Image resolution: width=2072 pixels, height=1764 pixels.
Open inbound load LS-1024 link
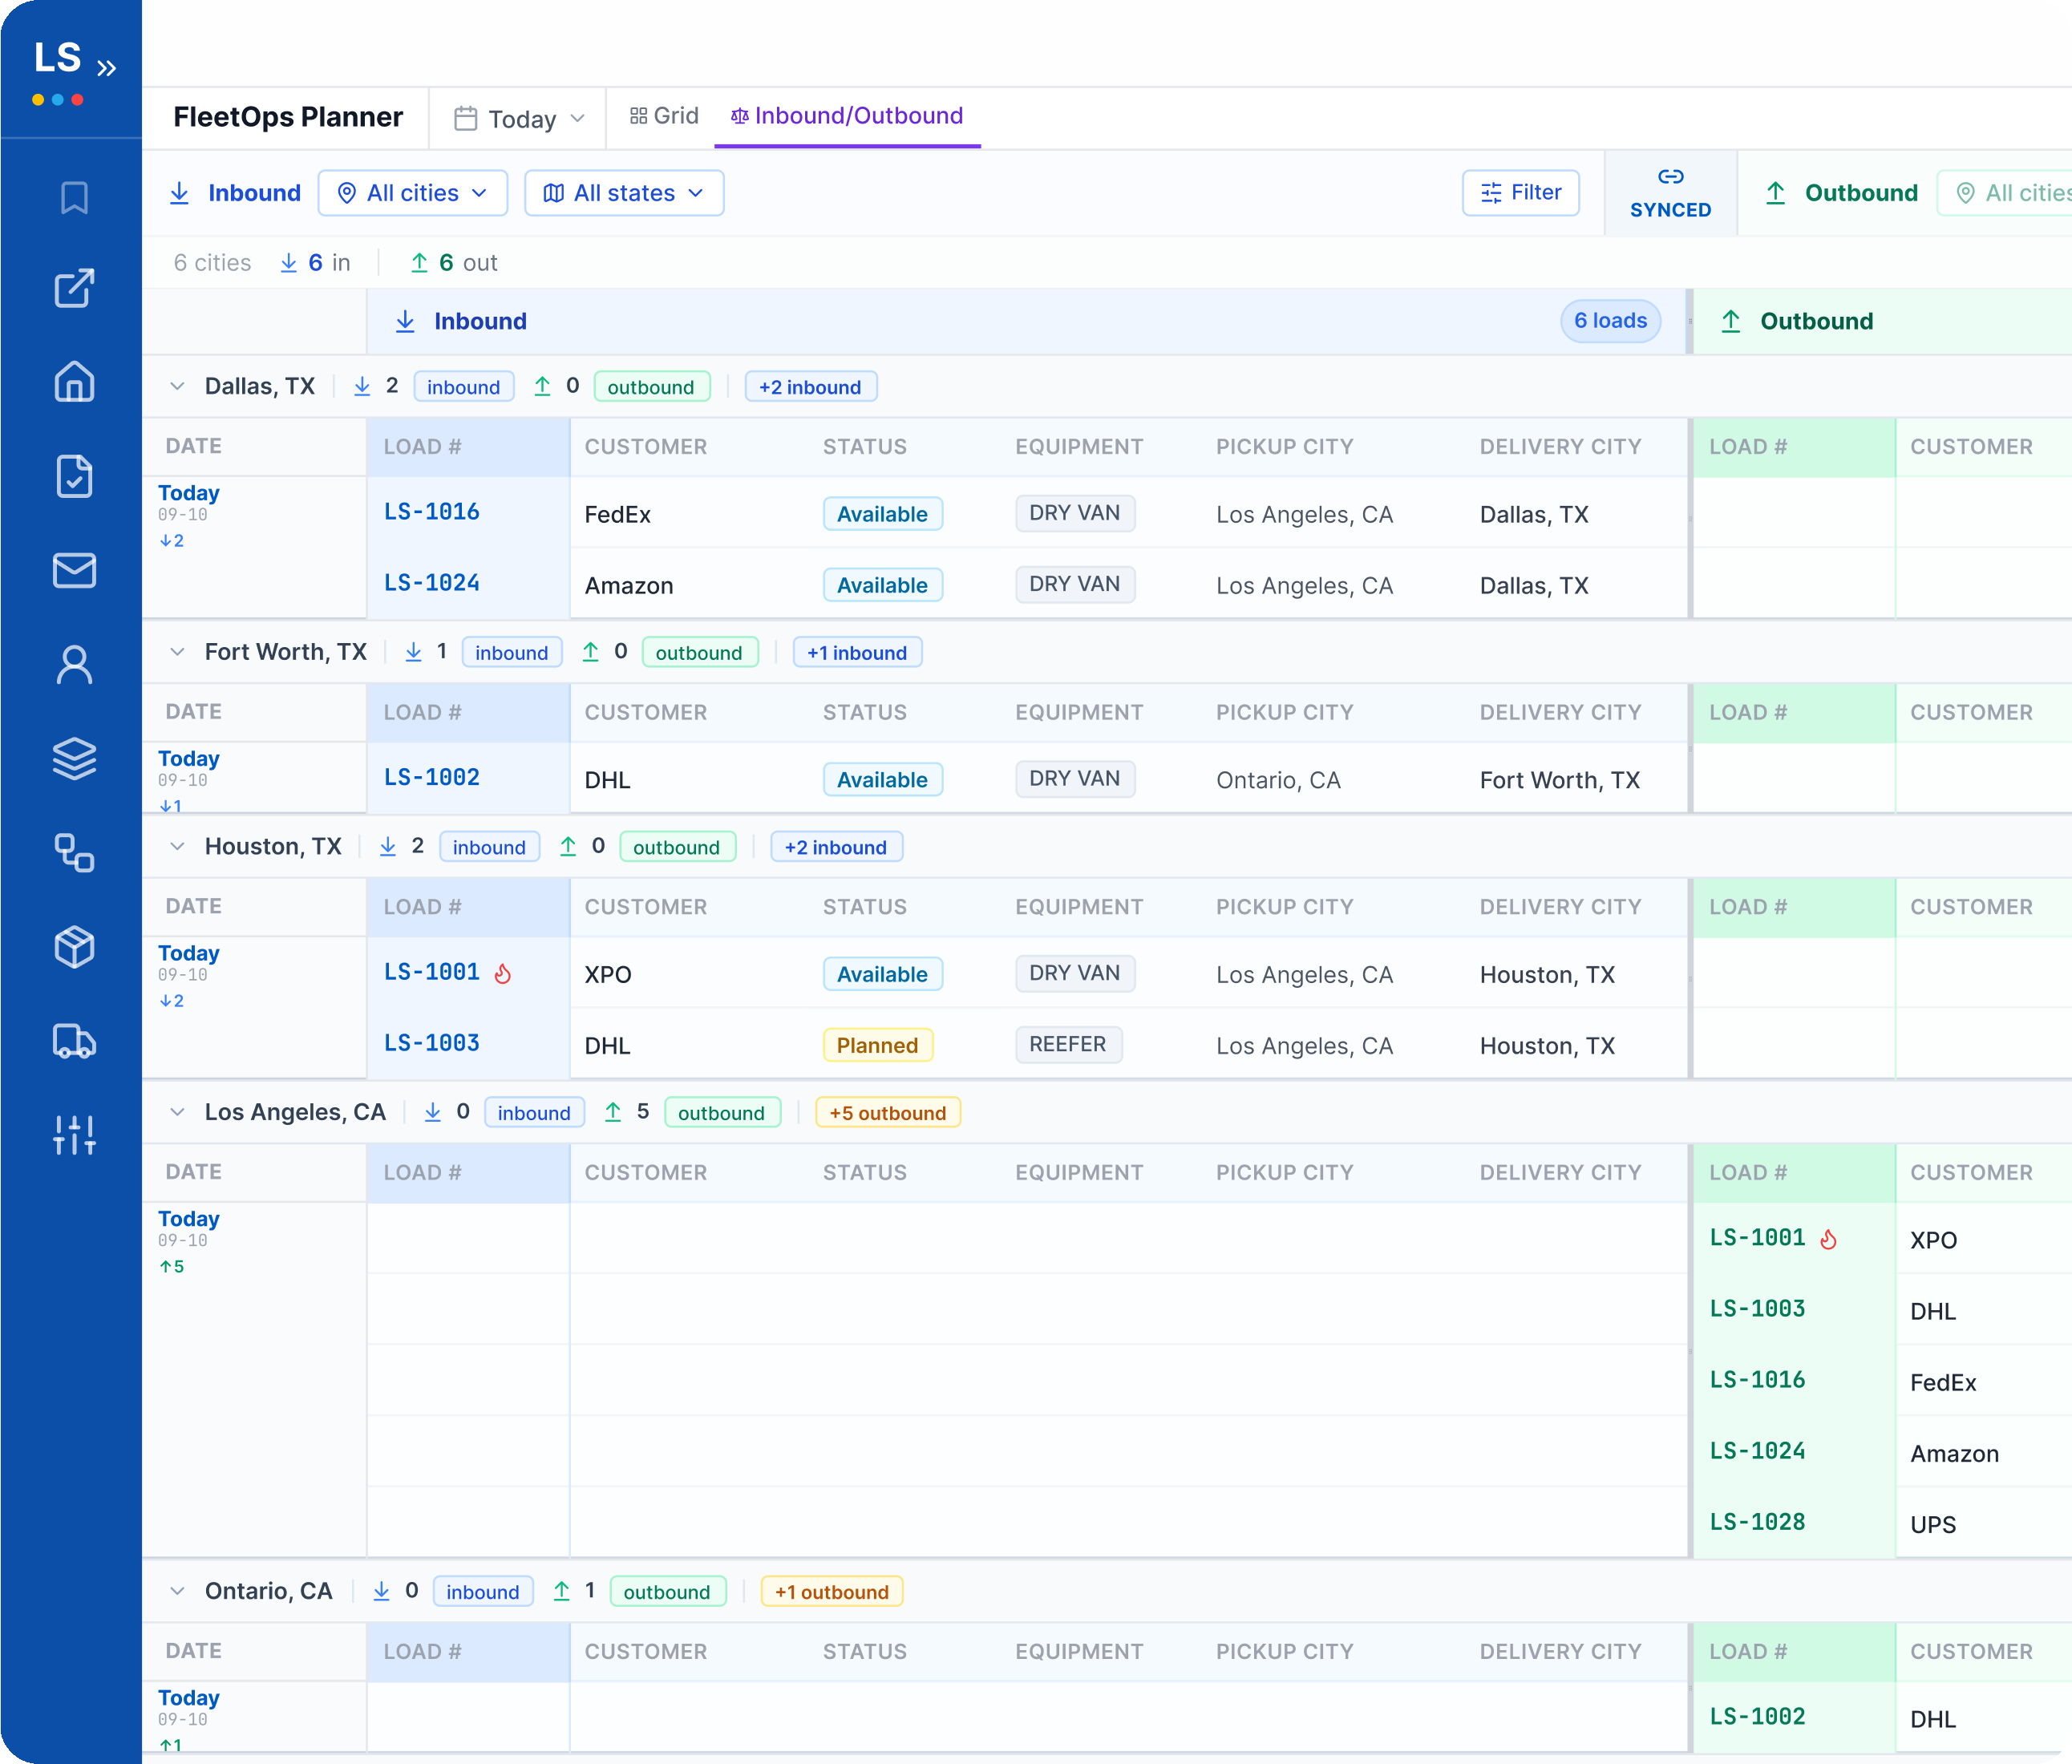click(x=432, y=583)
